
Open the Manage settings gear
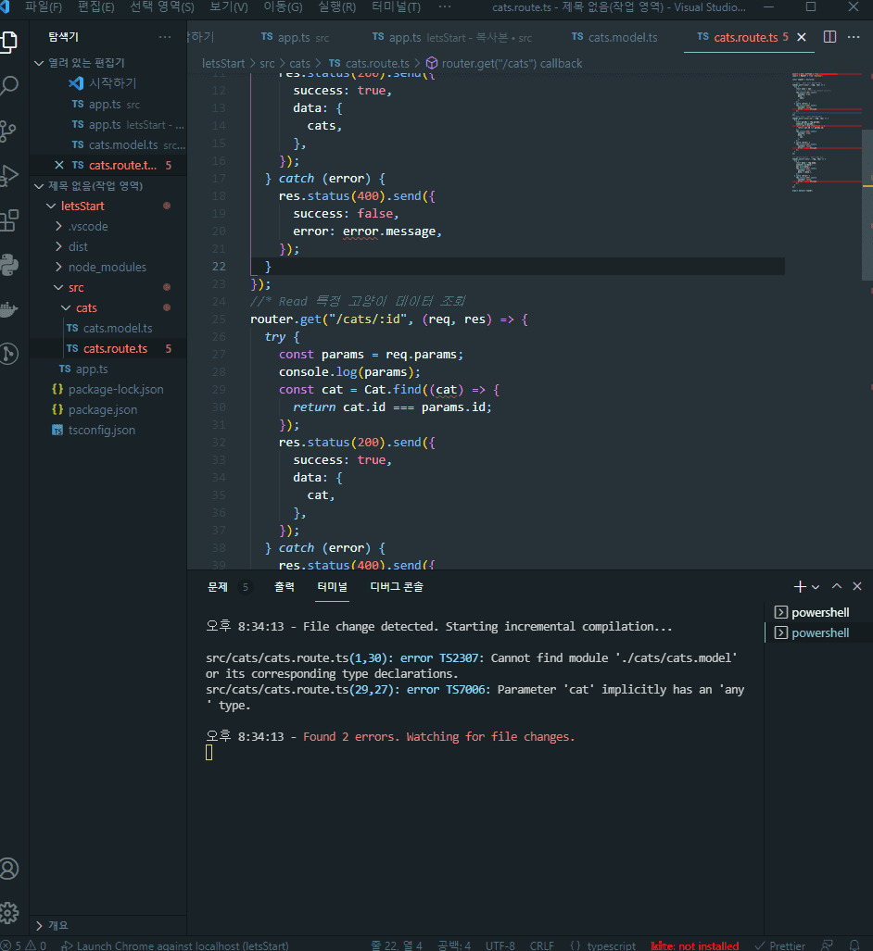10,911
